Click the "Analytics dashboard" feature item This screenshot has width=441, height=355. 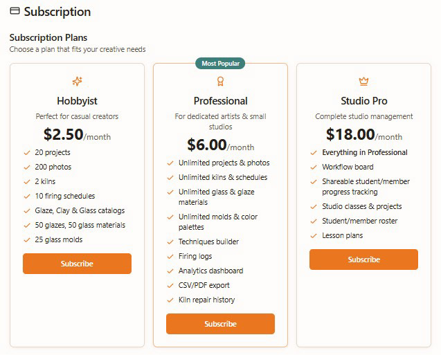(x=210, y=271)
